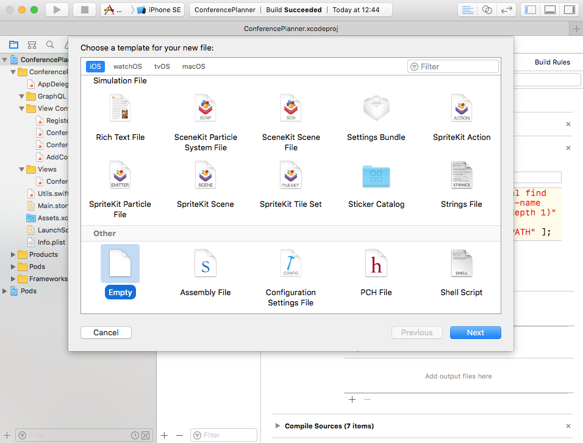
Task: Select the Shell Script template
Action: (x=462, y=273)
